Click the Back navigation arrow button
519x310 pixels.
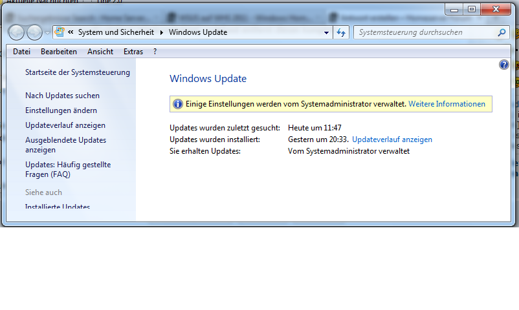click(16, 32)
